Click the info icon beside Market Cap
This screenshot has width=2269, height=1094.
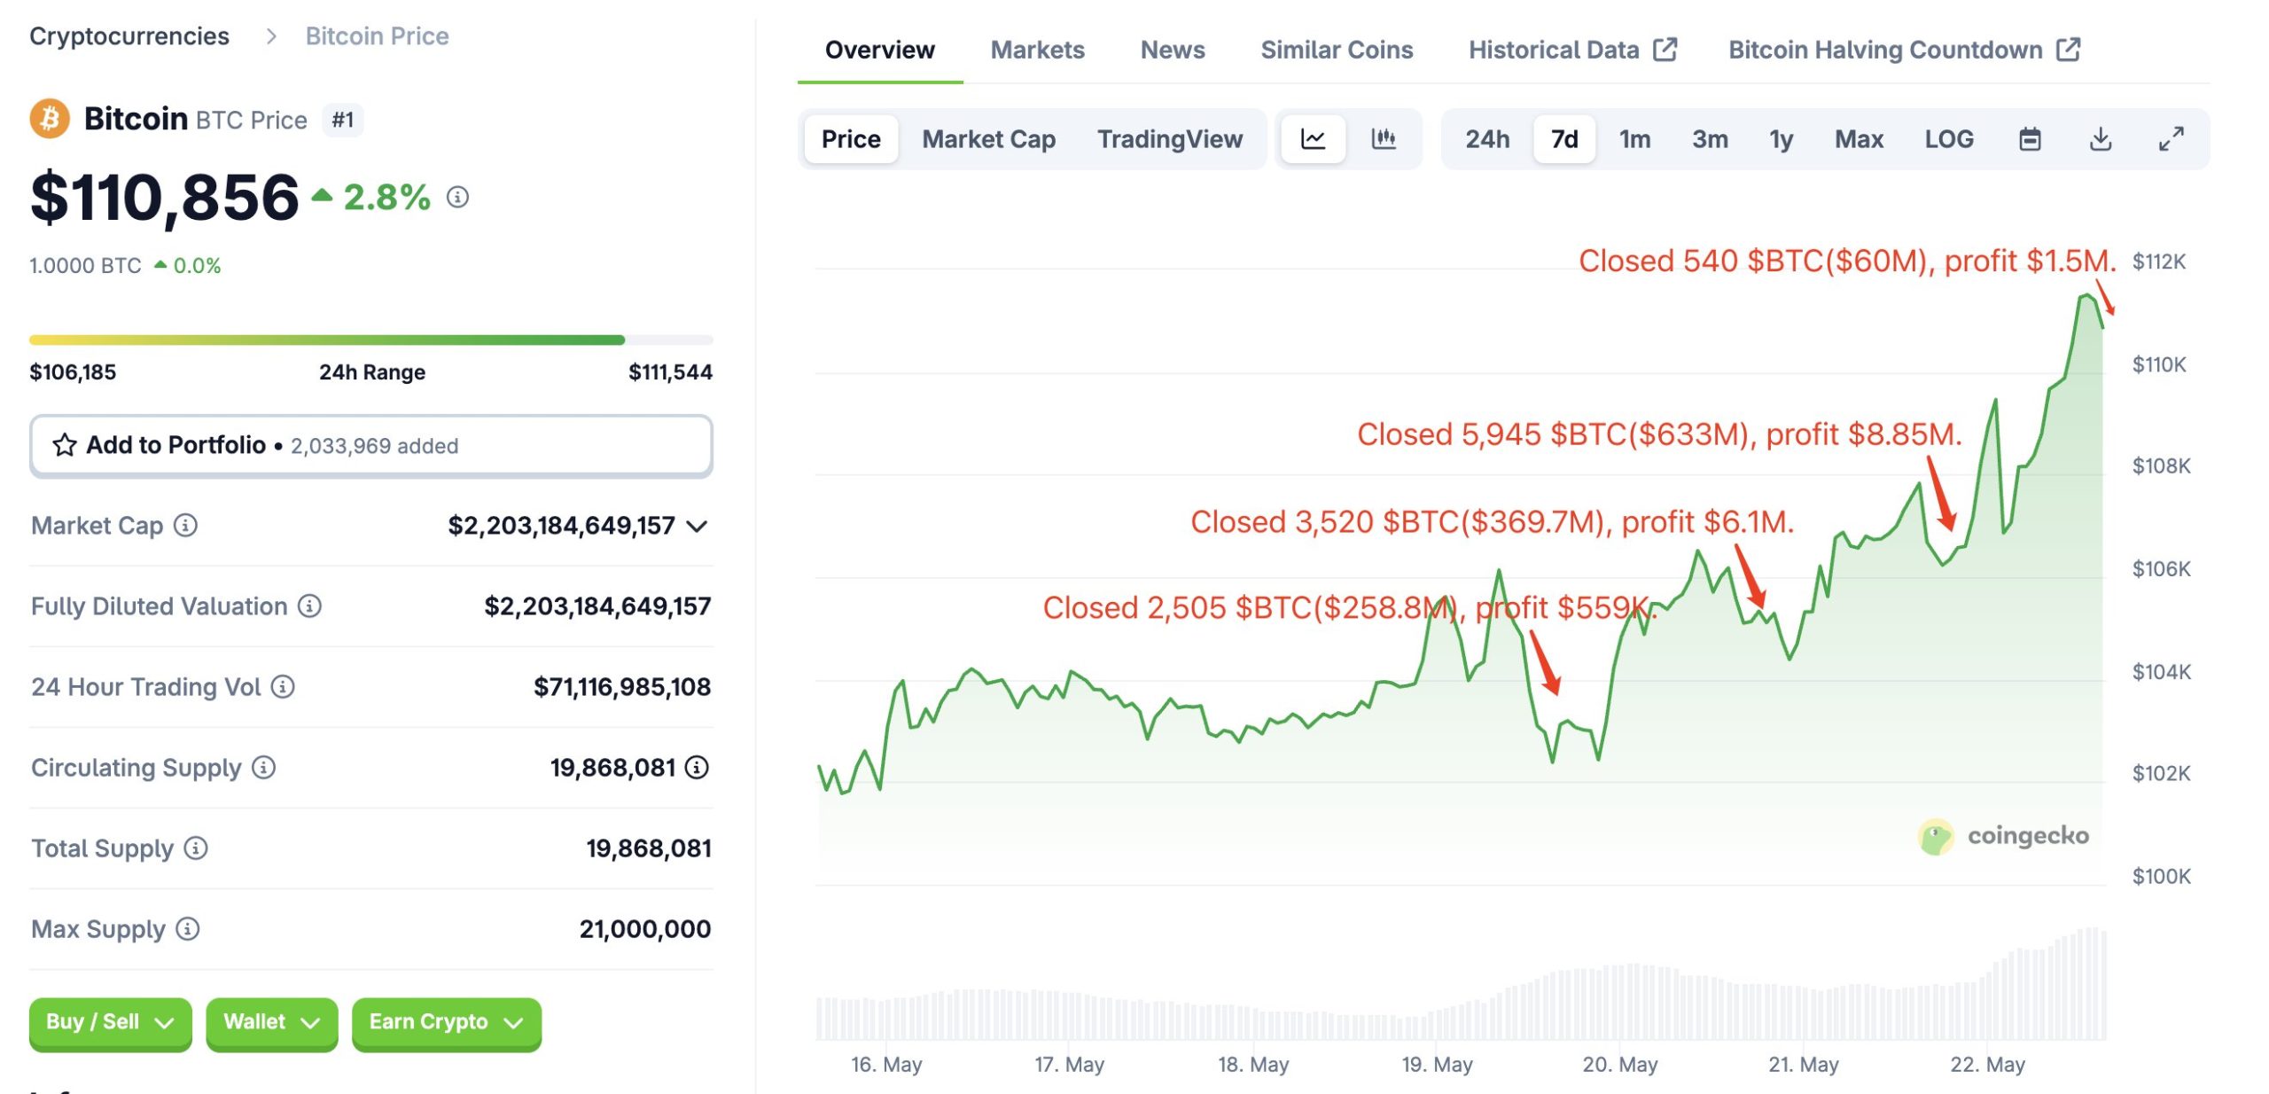[185, 526]
